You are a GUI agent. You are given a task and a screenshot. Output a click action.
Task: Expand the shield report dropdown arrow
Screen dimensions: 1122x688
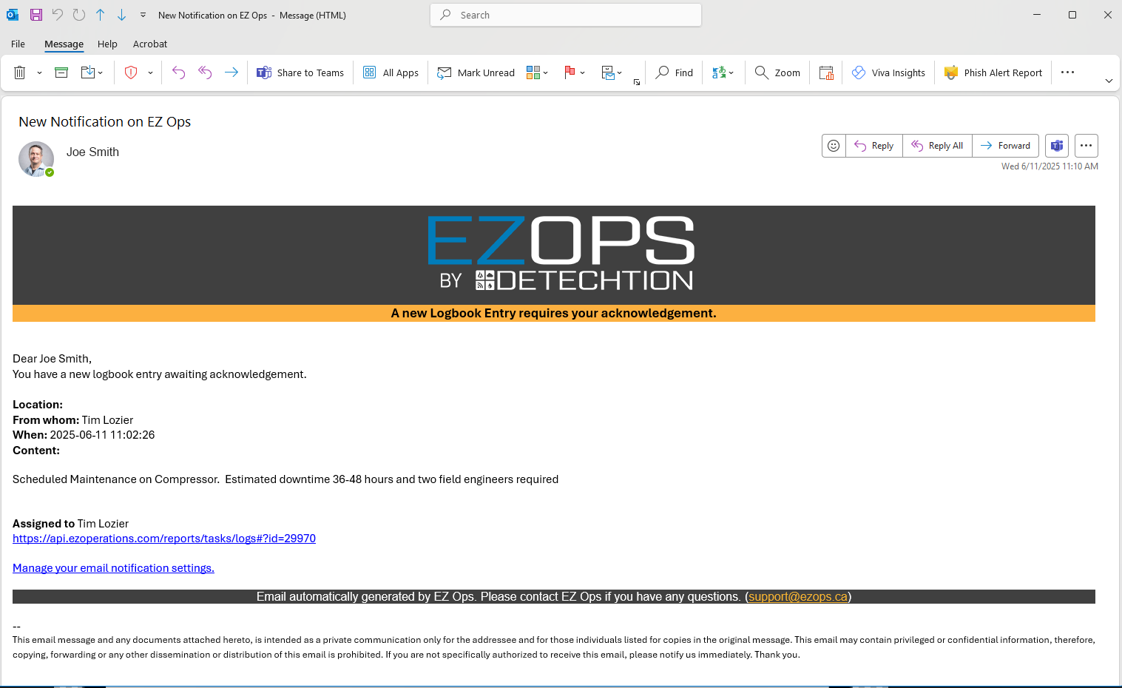click(150, 72)
